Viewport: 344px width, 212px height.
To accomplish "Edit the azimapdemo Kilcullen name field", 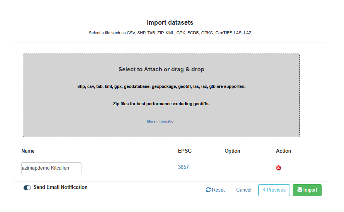I will click(51, 168).
